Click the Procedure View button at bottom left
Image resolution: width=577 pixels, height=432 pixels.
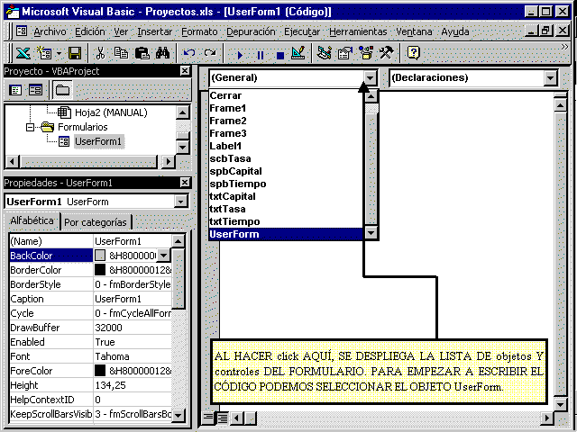(x=208, y=418)
